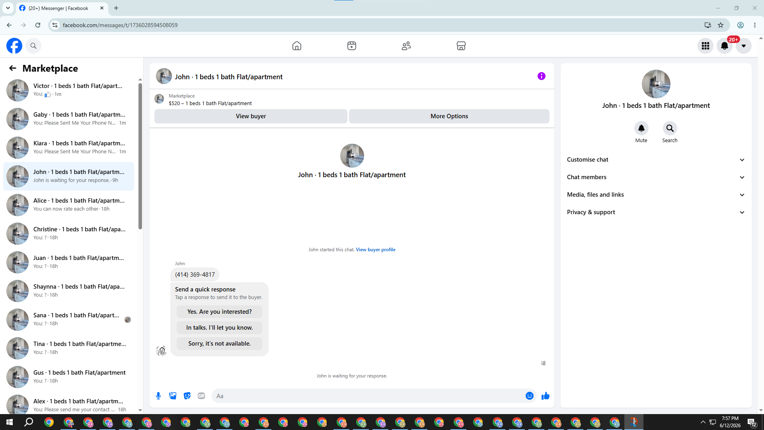
Task: Open the browser tab search dropdown
Action: 8,8
